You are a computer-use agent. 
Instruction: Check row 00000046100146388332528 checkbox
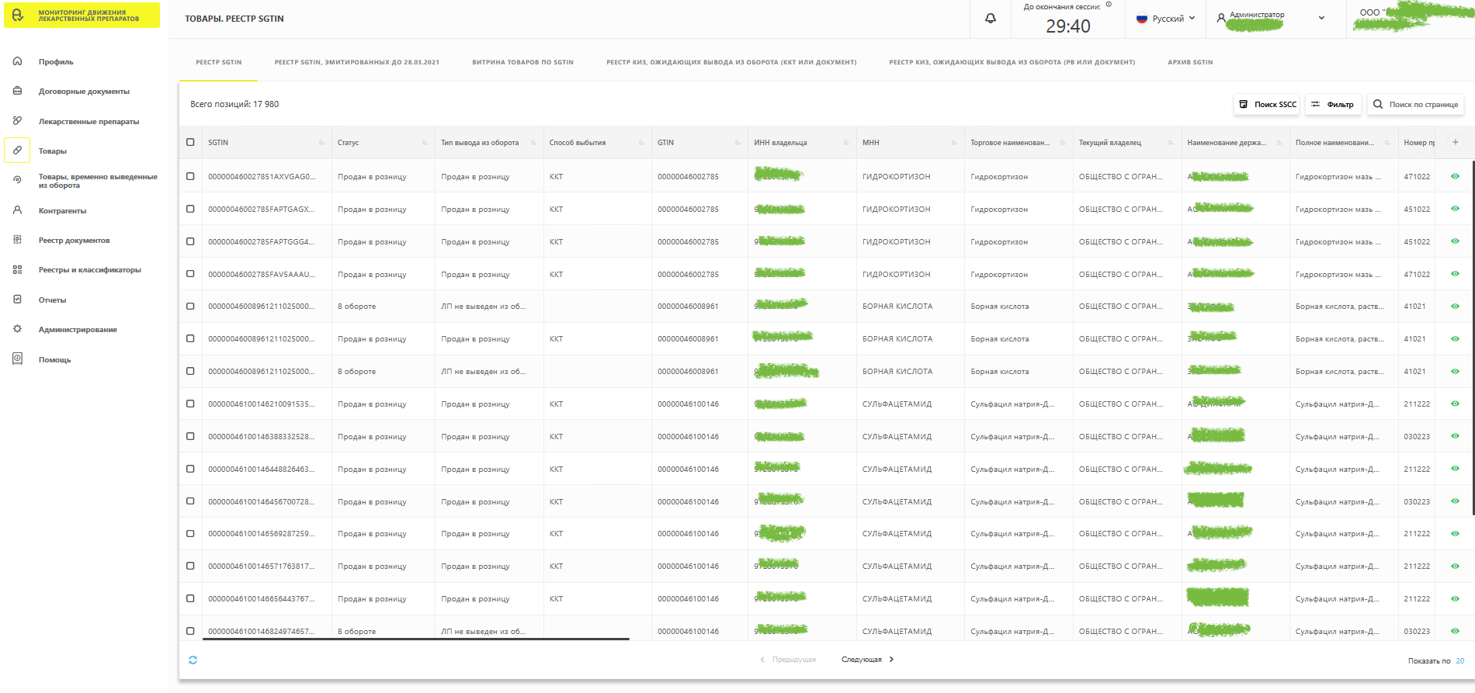click(x=190, y=436)
